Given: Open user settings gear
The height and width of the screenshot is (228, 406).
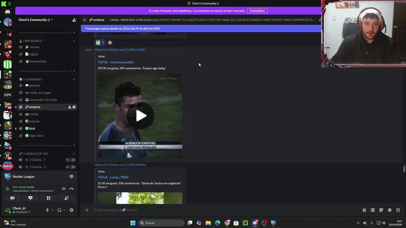Looking at the screenshot, I should pyautogui.click(x=71, y=210).
